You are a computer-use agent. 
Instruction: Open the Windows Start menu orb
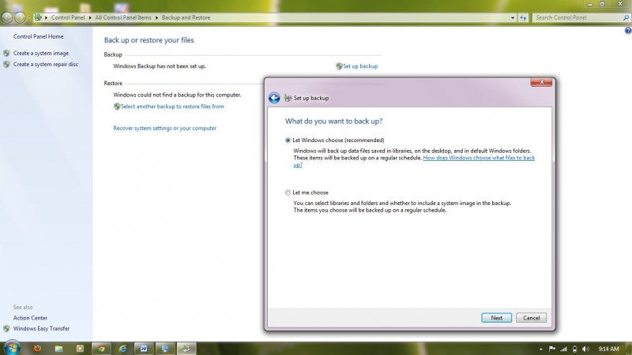(x=12, y=348)
